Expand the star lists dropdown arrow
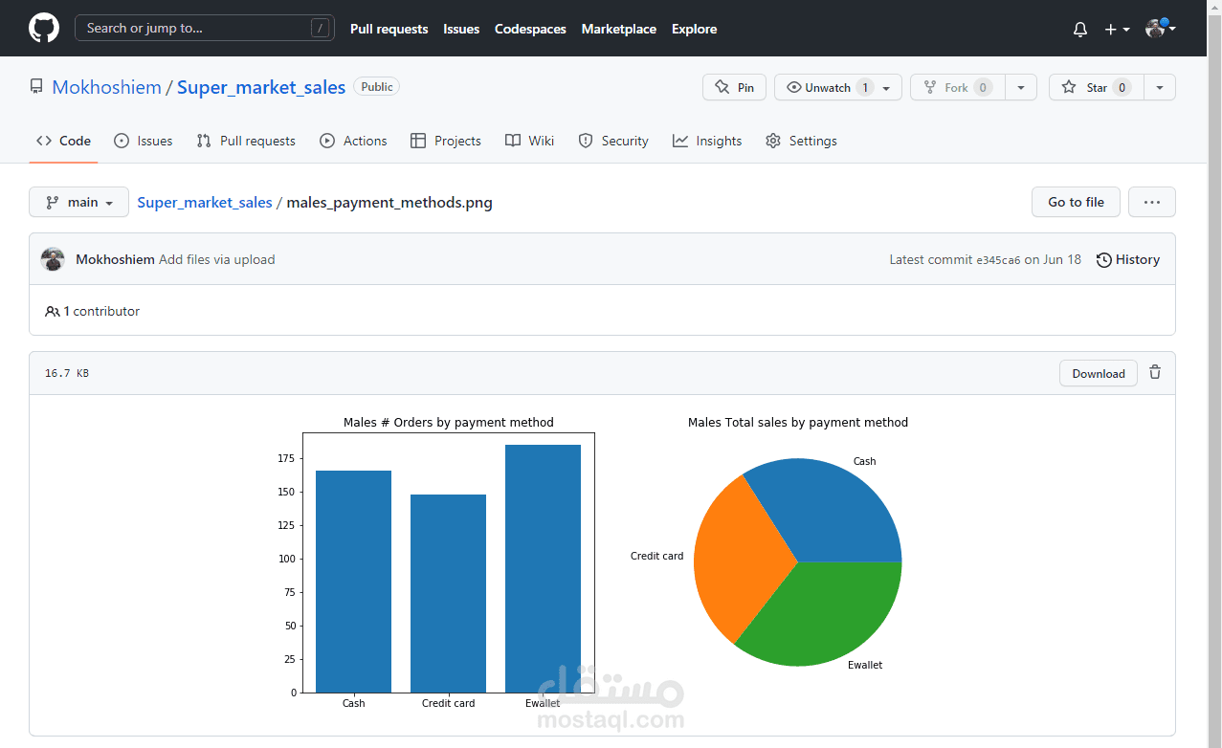Image resolution: width=1222 pixels, height=748 pixels. coord(1160,87)
